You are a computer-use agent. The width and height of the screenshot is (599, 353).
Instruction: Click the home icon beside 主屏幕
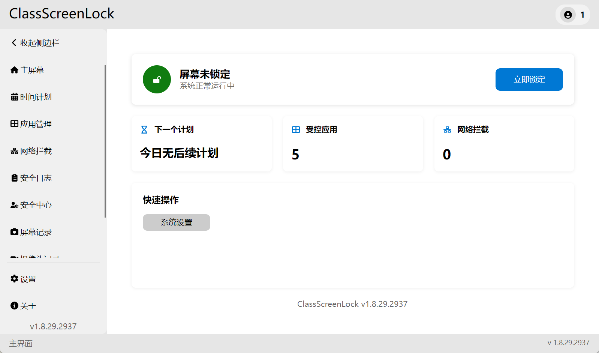point(14,70)
